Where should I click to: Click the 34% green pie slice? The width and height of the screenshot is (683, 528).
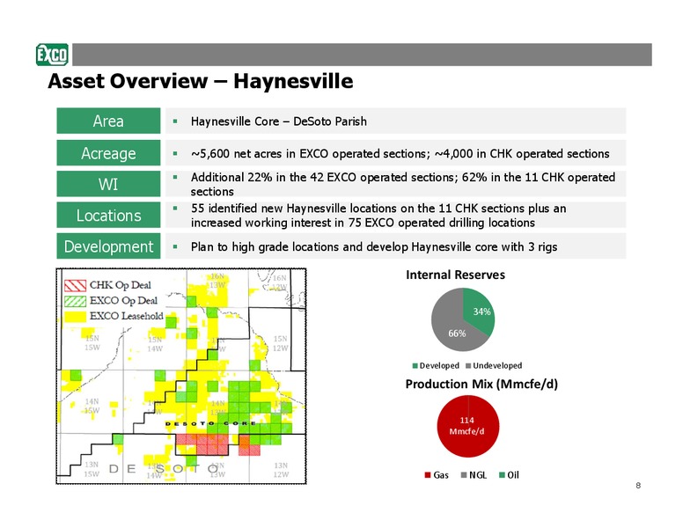[481, 311]
